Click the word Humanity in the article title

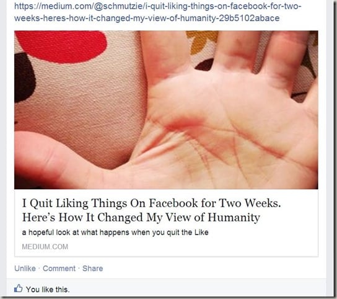[x=234, y=217]
